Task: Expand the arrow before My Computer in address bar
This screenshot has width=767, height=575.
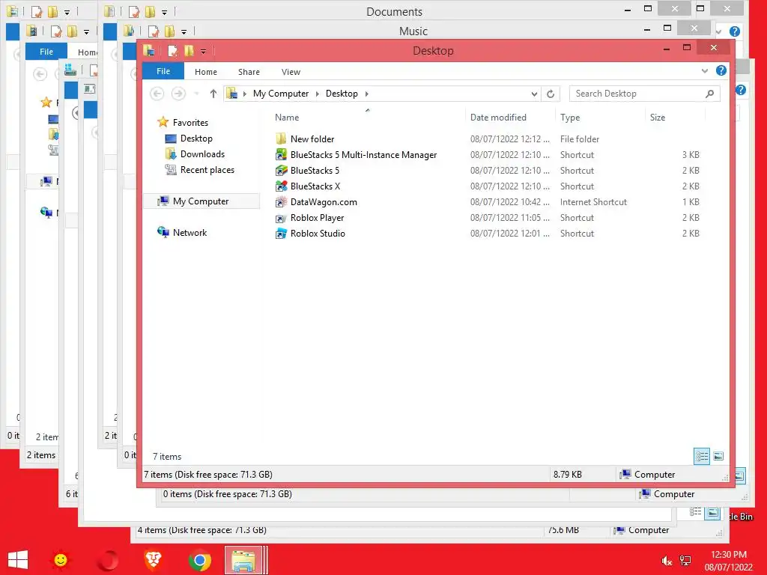Action: pos(245,94)
